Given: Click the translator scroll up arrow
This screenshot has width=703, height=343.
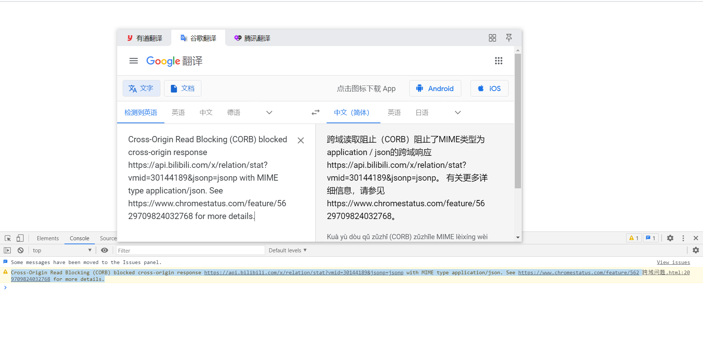Looking at the screenshot, I should (x=518, y=50).
